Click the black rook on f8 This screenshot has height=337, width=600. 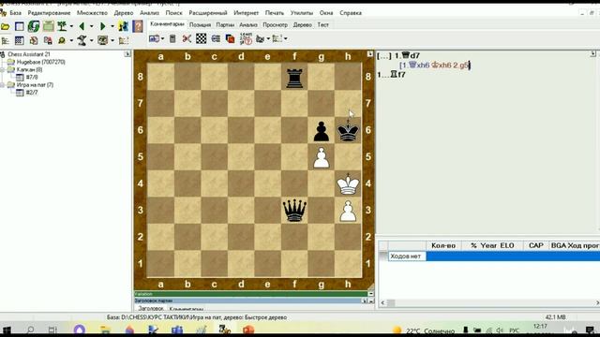294,78
